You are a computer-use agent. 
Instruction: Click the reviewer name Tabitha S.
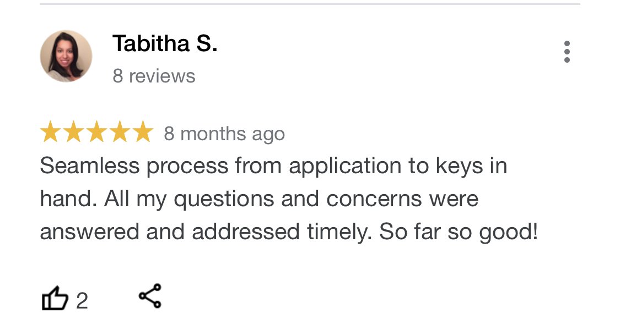click(x=165, y=43)
